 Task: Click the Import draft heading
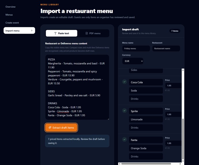[x=130, y=29]
